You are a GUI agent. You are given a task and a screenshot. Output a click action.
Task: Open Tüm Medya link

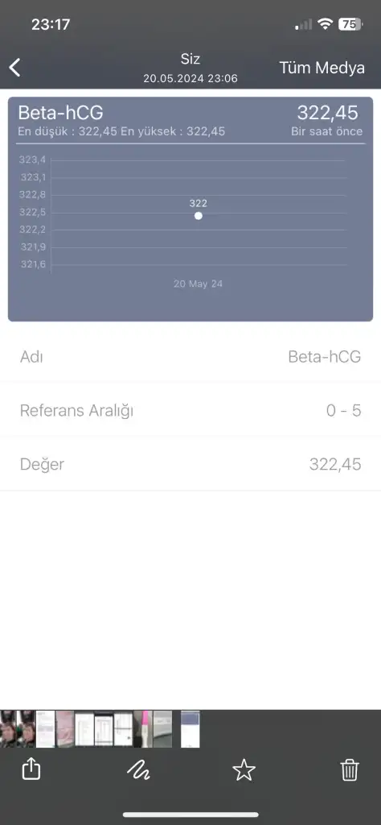[x=322, y=68]
